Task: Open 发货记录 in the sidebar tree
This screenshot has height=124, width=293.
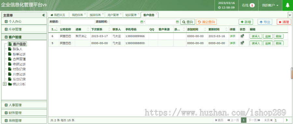Action: [x=19, y=79]
